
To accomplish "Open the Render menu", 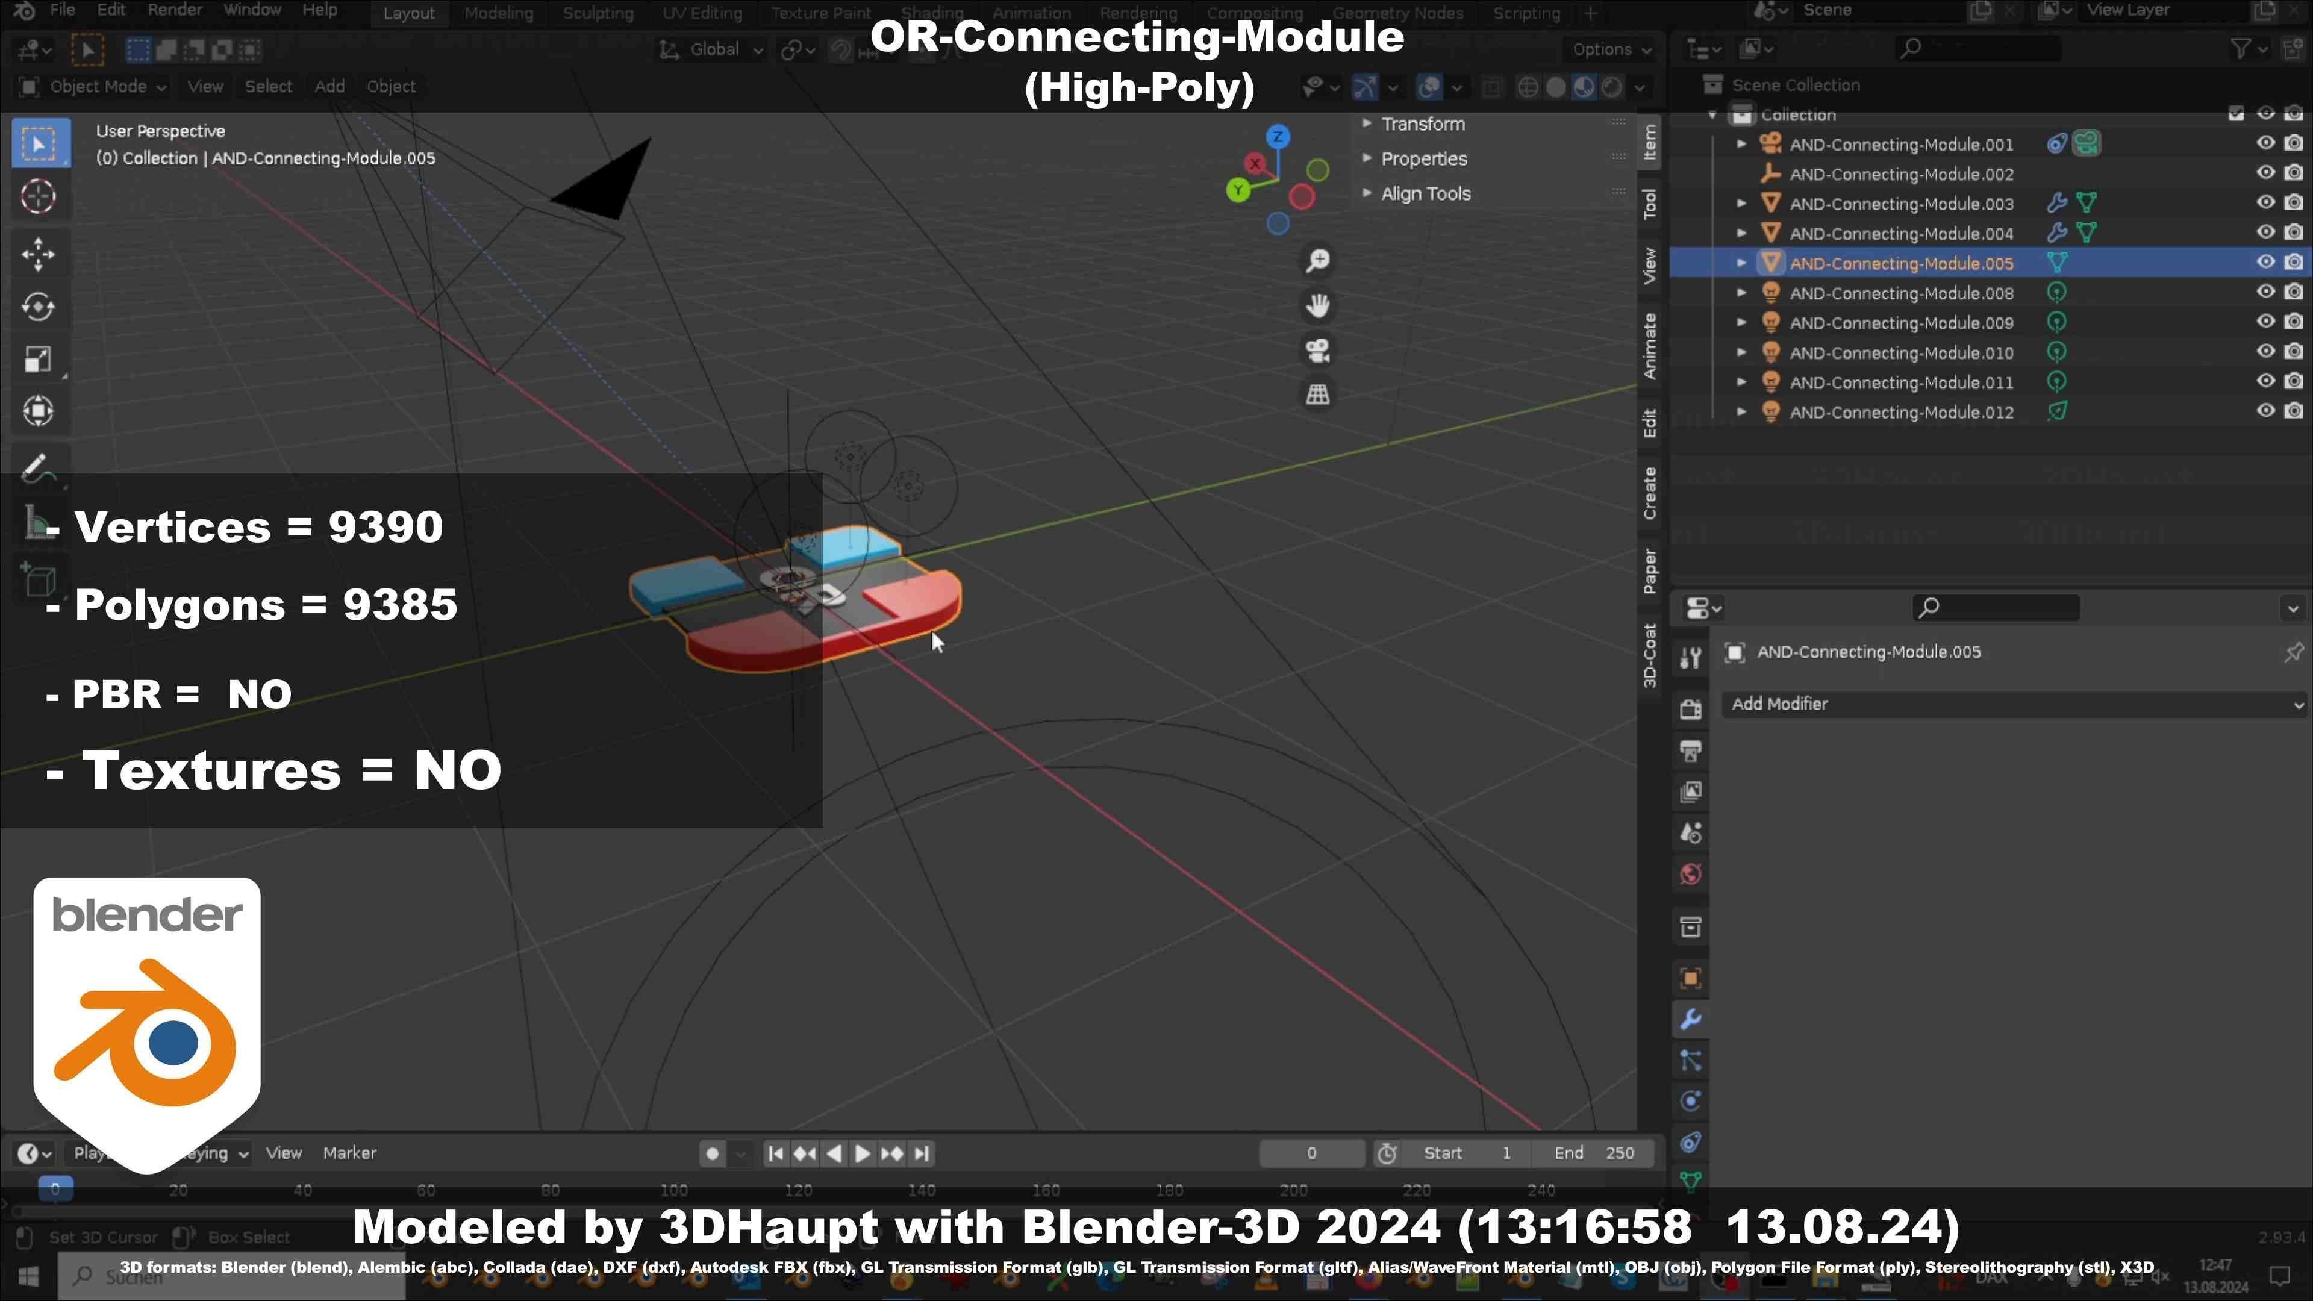I will pos(174,11).
